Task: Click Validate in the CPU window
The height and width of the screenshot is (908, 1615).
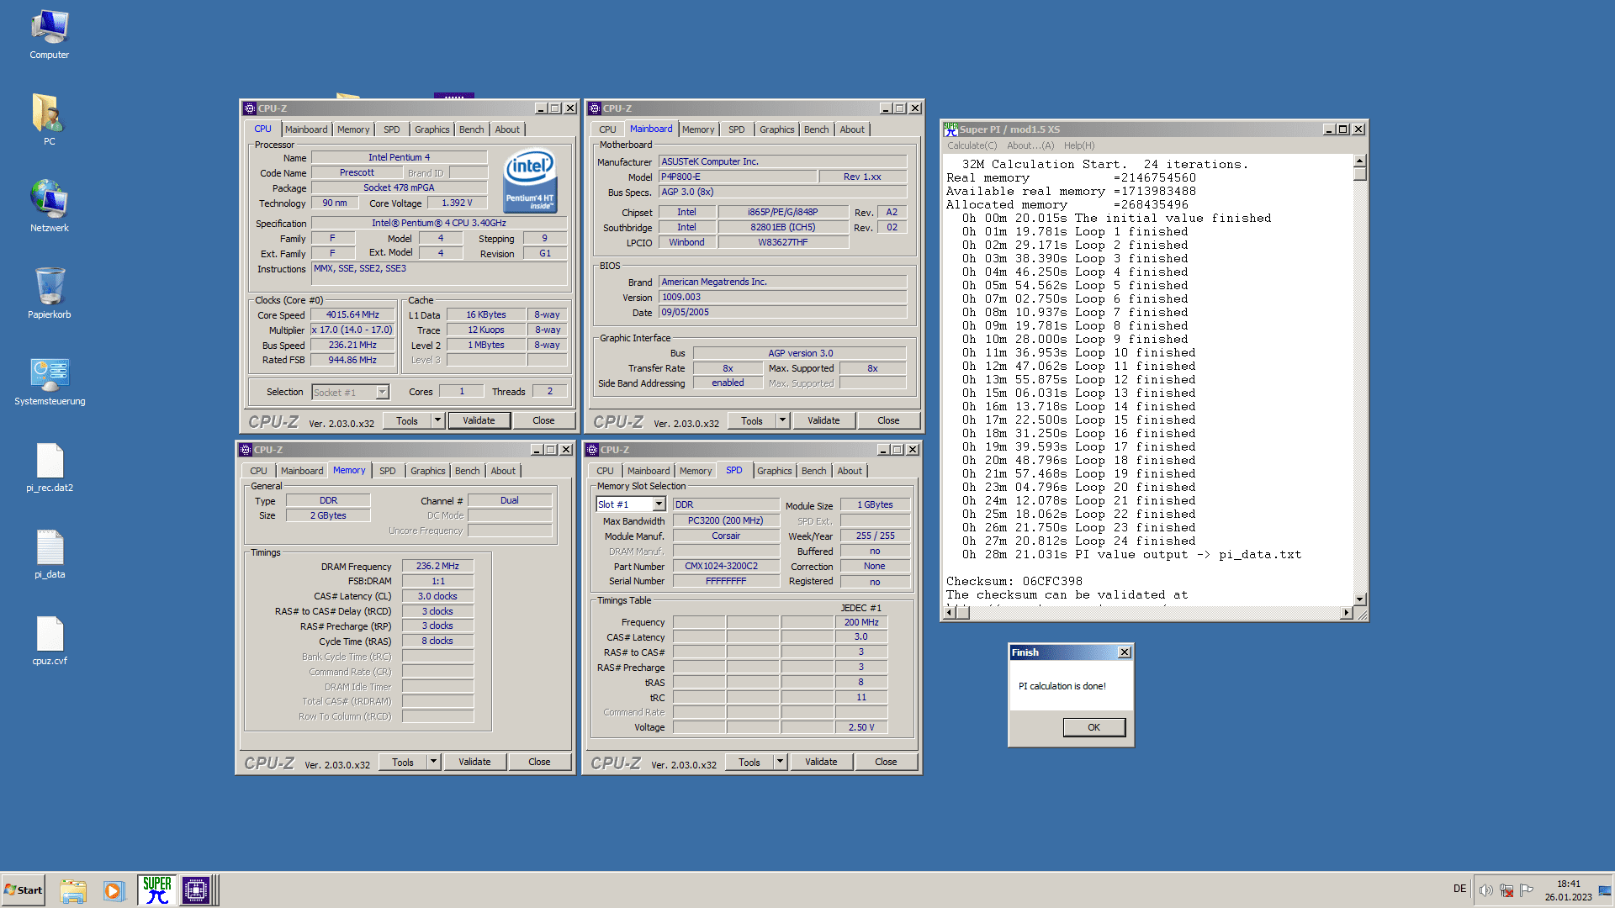Action: (x=479, y=420)
